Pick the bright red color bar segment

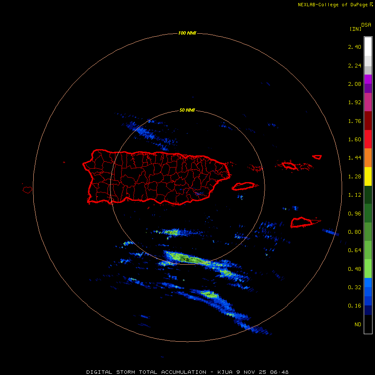click(368, 139)
